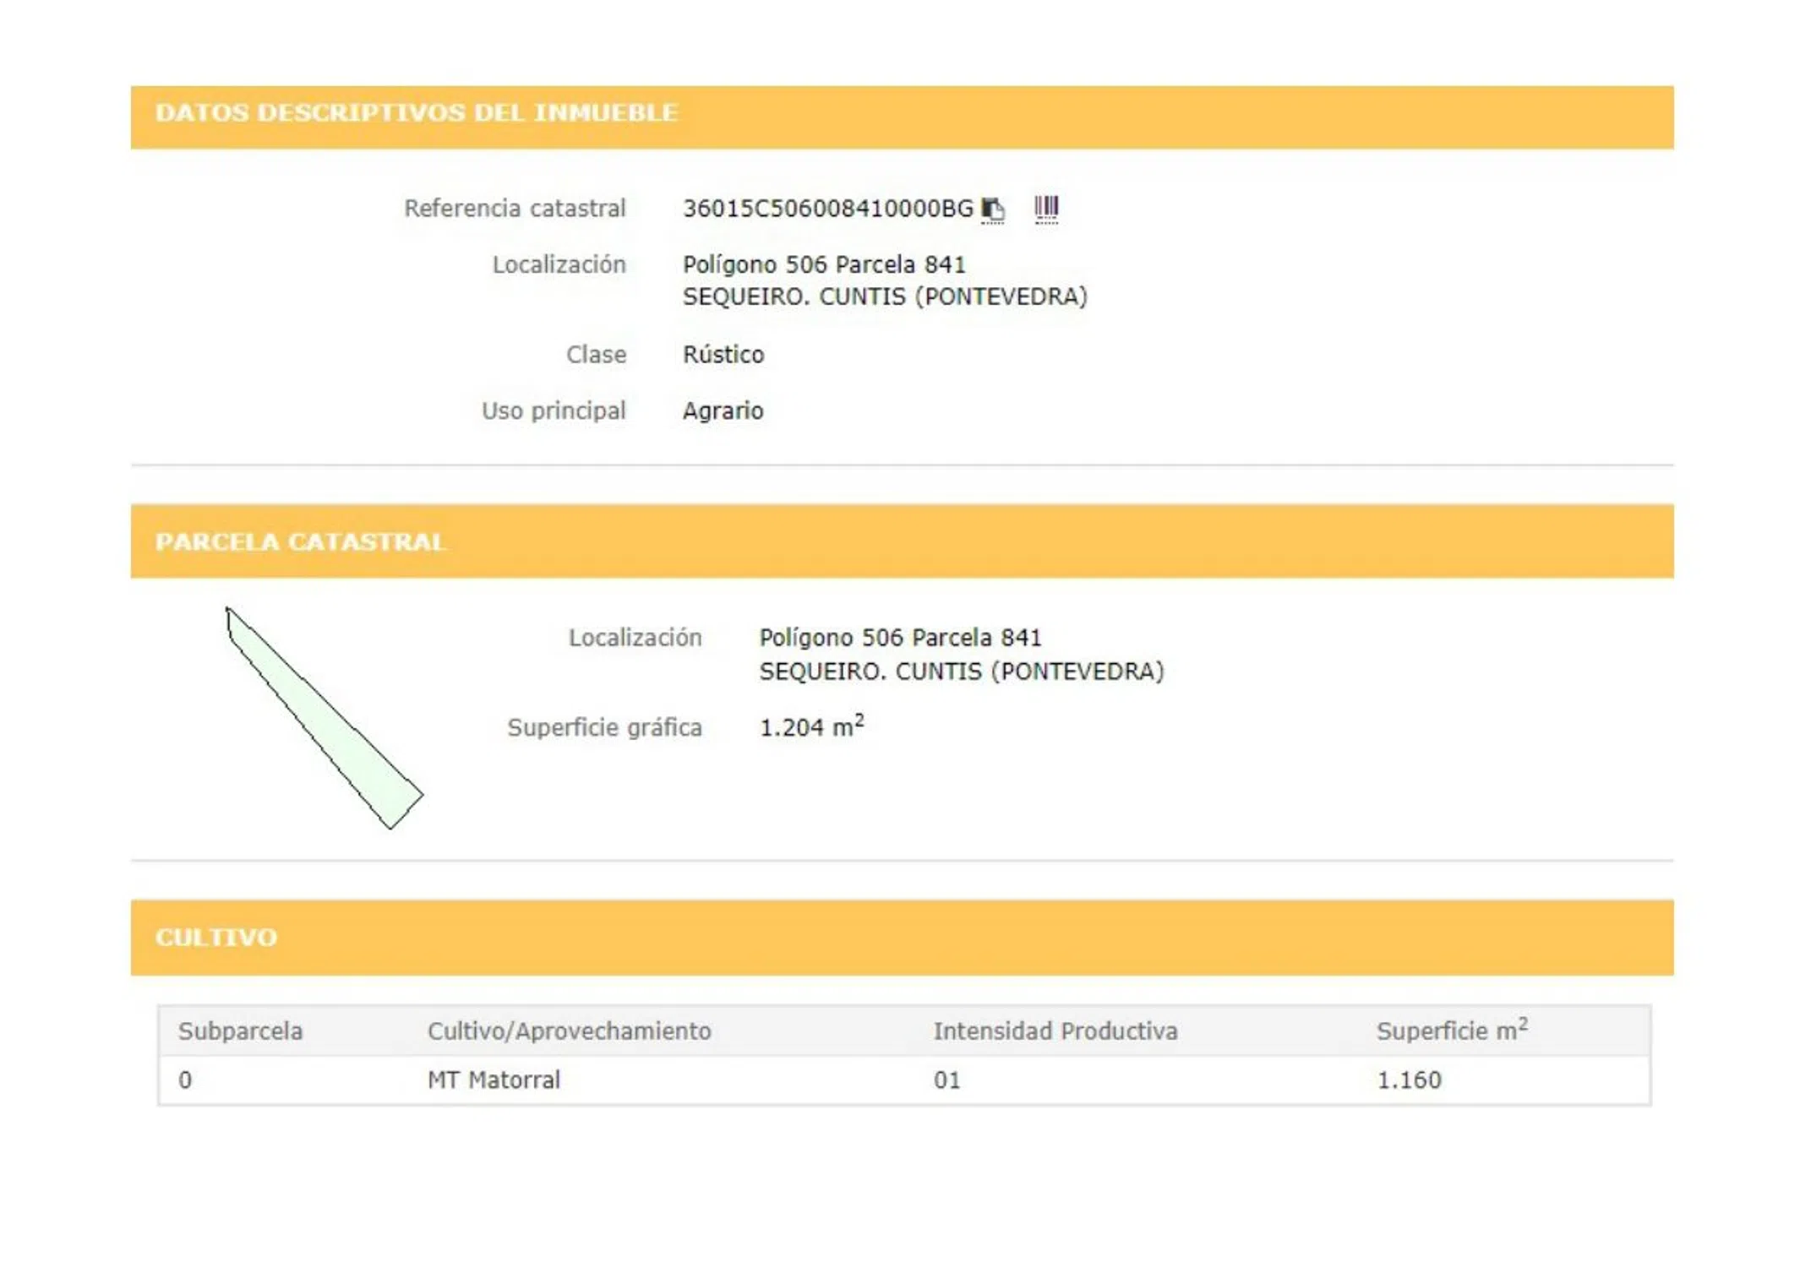Screen dimensions: 1800x1267
Task: Click the 'Datos descriptivos del inmueble' header
Action: (x=416, y=113)
